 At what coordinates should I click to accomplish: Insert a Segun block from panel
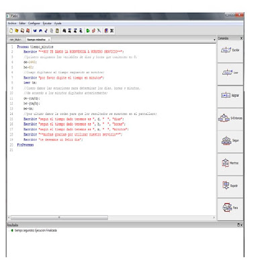coord(230,141)
